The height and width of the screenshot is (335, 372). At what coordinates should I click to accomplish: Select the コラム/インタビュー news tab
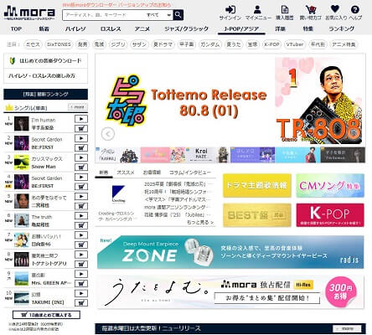190,173
